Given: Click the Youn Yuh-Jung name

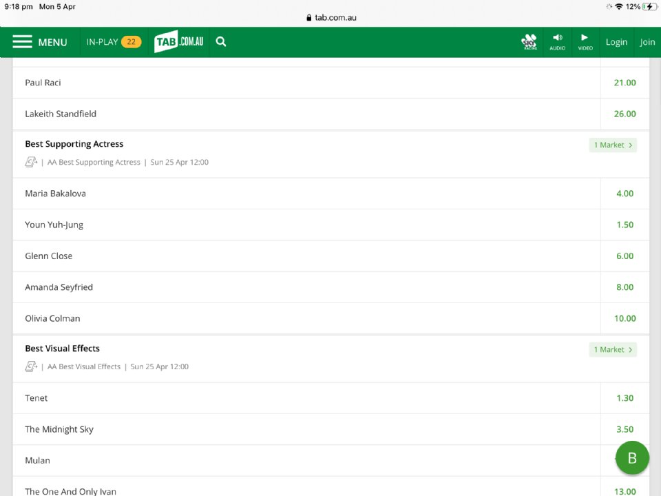Looking at the screenshot, I should click(x=54, y=225).
